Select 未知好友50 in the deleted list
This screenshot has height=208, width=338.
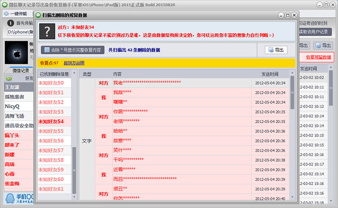pos(51,83)
